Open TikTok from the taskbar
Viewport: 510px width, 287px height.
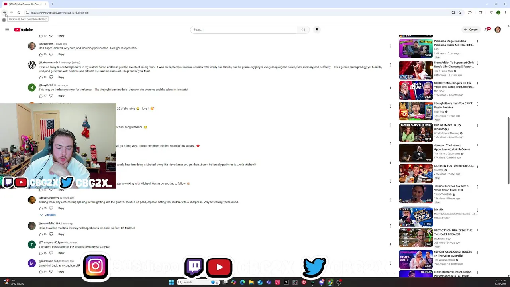pyautogui.click(x=295, y=282)
